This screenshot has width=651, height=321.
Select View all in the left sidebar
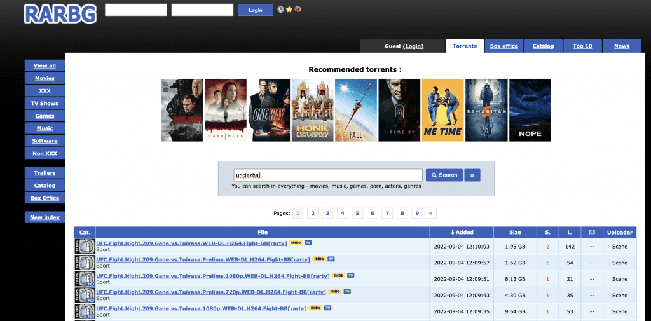(x=45, y=65)
